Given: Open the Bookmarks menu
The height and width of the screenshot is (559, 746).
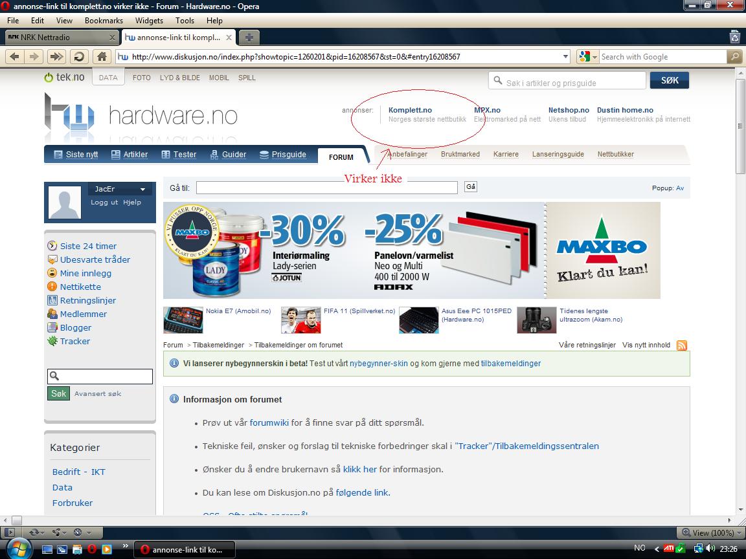Looking at the screenshot, I should tap(104, 21).
